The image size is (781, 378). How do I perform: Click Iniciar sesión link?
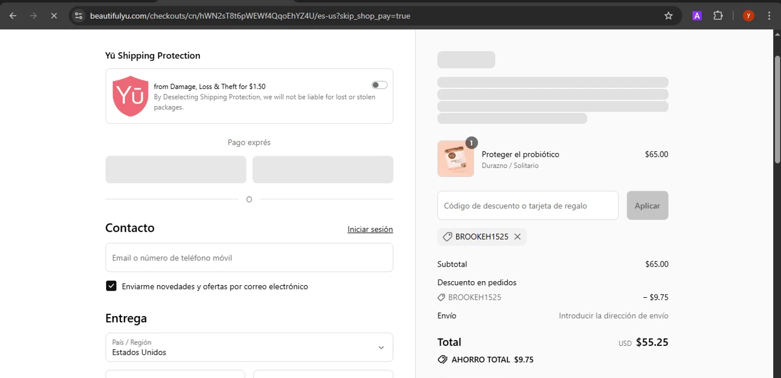pos(370,229)
